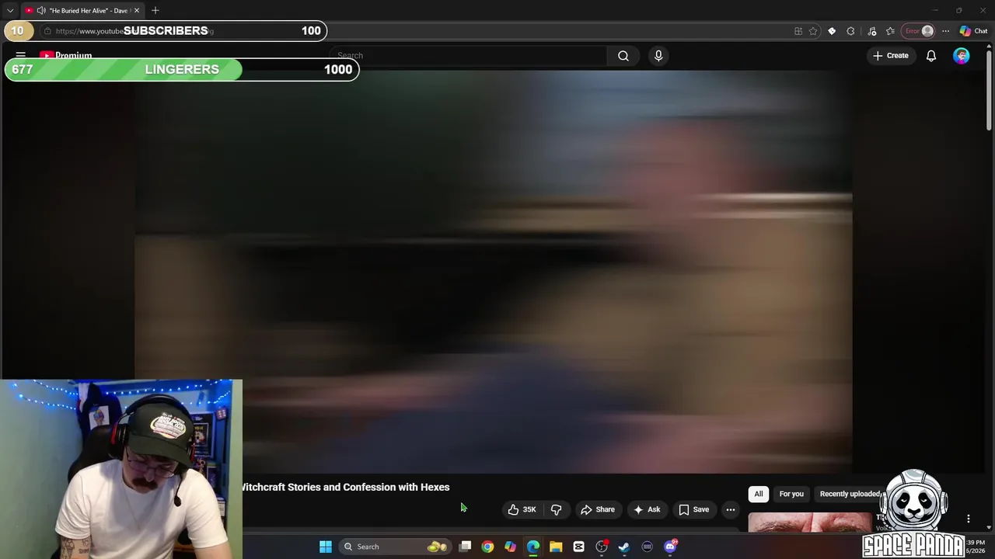Share this video
The image size is (995, 559).
(x=598, y=509)
